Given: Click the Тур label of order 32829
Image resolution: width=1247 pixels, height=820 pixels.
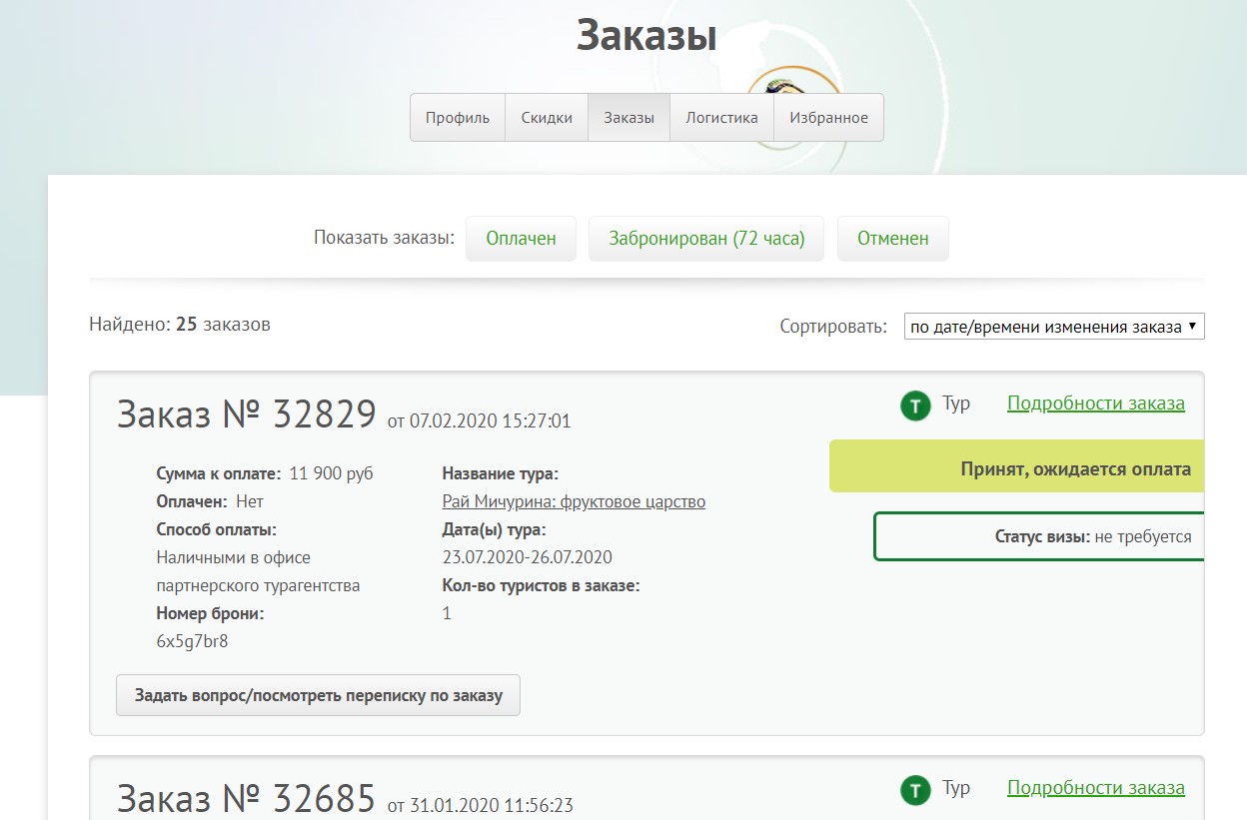Looking at the screenshot, I should 956,404.
